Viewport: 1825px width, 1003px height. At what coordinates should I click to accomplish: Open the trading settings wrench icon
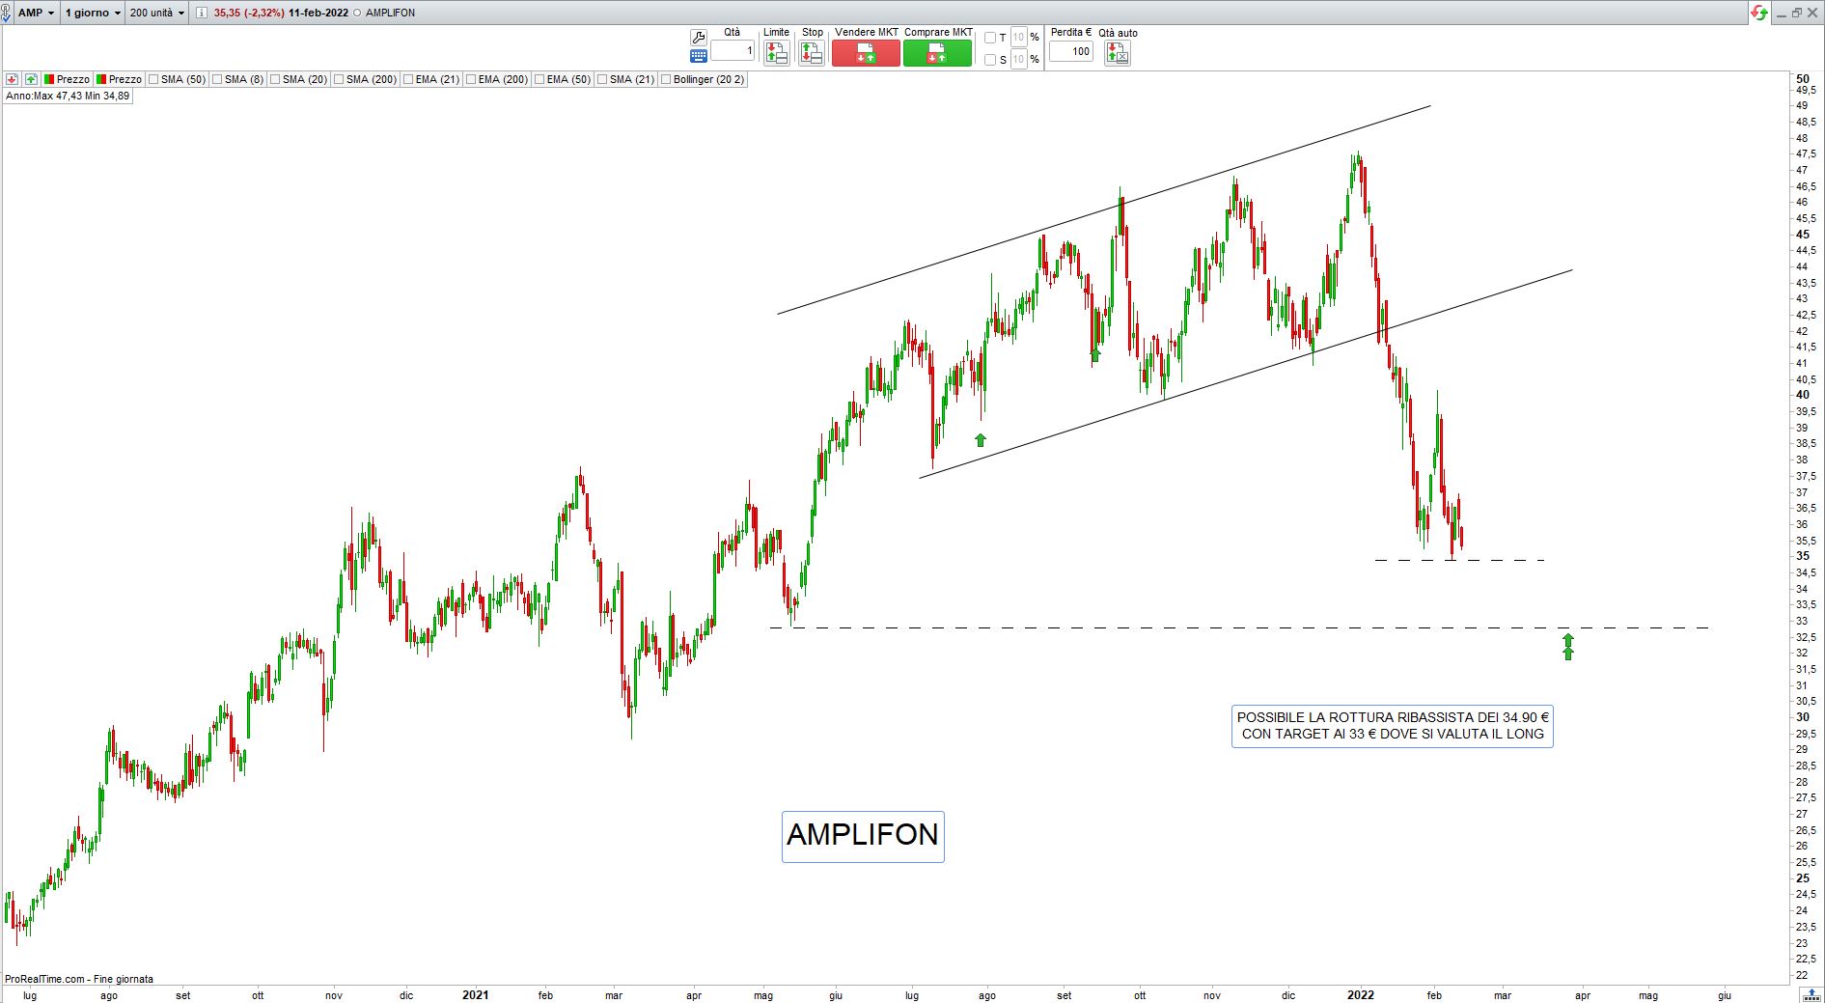(x=698, y=38)
